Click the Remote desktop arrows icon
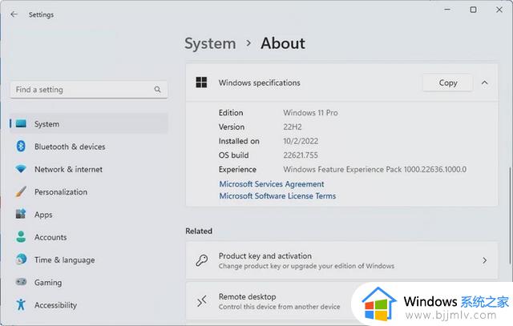Screen dimensions: 513x326 pos(201,301)
